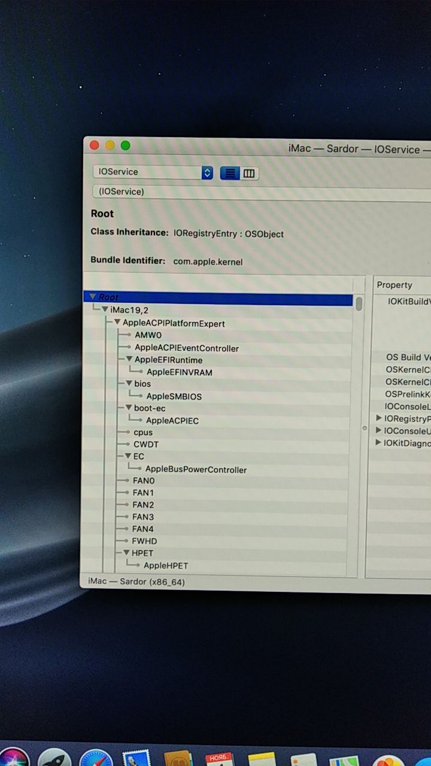431x766 pixels.
Task: Select AppleACPIEventController entry
Action: coord(187,348)
